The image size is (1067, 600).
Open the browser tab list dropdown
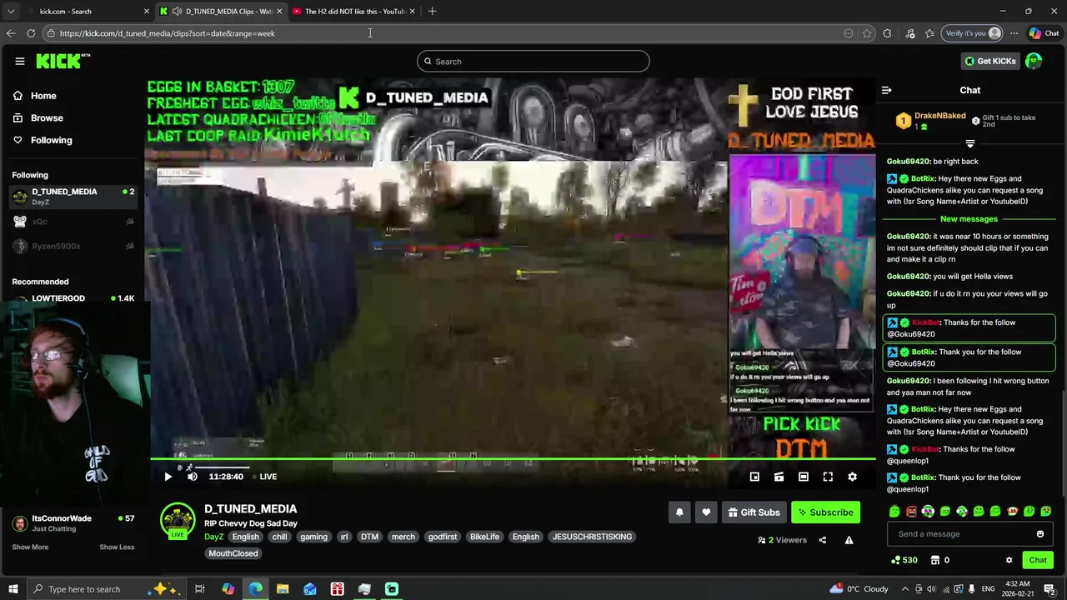click(x=11, y=12)
